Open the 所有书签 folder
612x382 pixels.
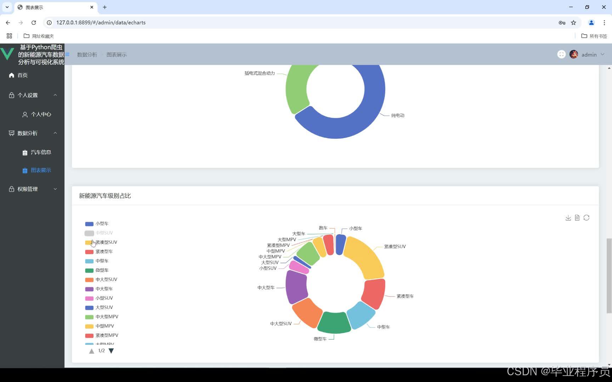point(594,36)
